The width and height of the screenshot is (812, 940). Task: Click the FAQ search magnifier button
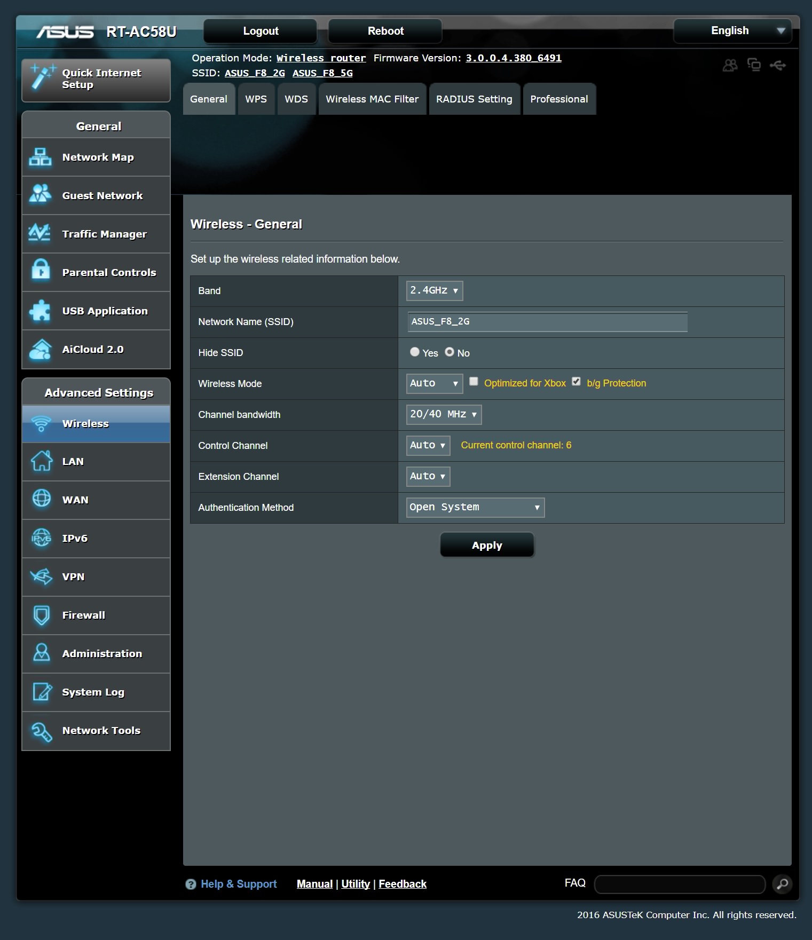[x=782, y=884]
